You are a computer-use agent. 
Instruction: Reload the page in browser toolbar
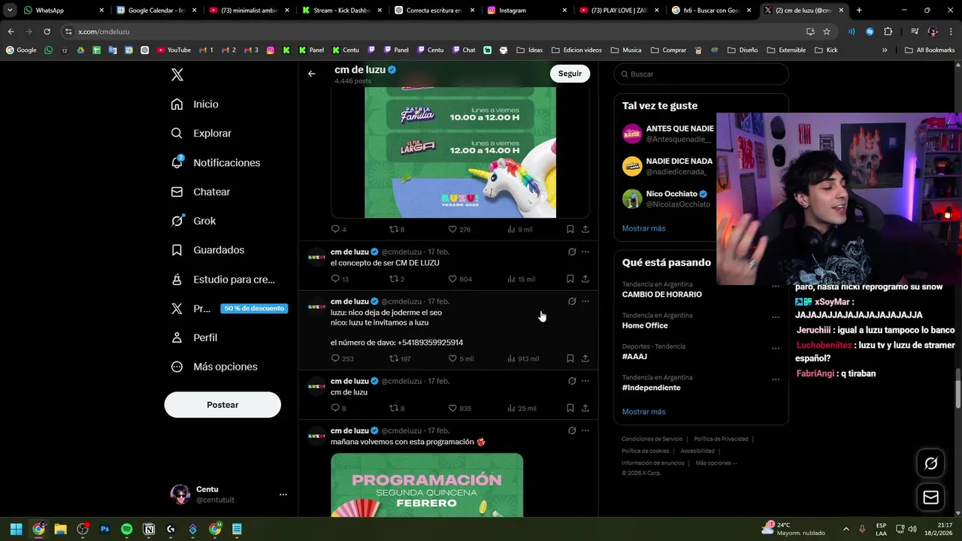[x=47, y=32]
